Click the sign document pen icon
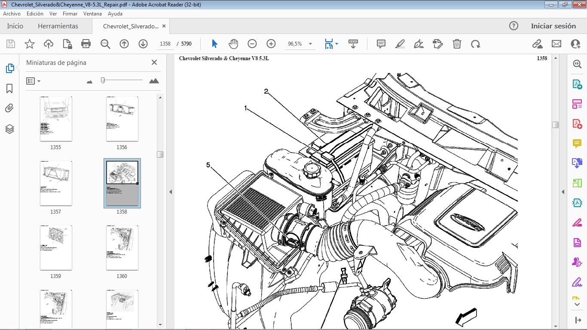587x330 pixels. [419, 44]
